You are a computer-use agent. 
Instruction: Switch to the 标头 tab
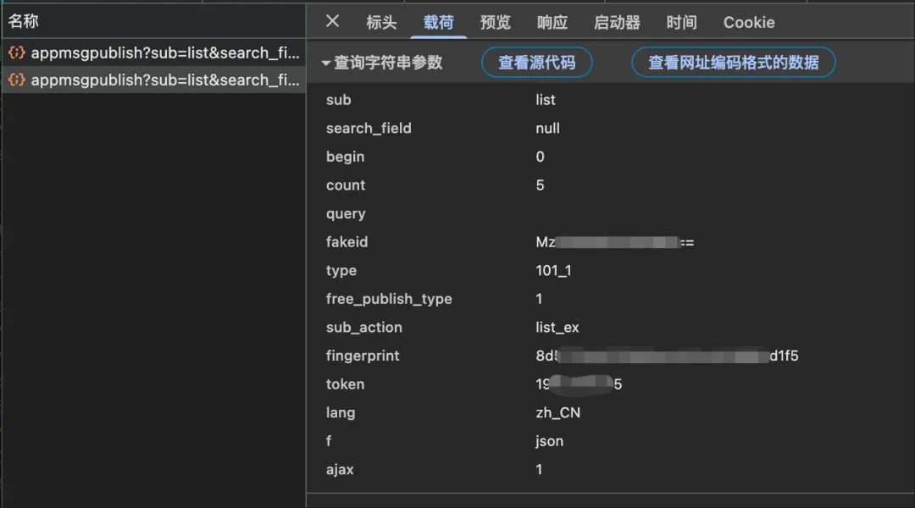381,23
